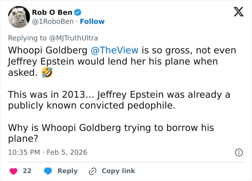Click the chain link copy icon
Viewport: 252px width, 181px height.
pyautogui.click(x=93, y=171)
